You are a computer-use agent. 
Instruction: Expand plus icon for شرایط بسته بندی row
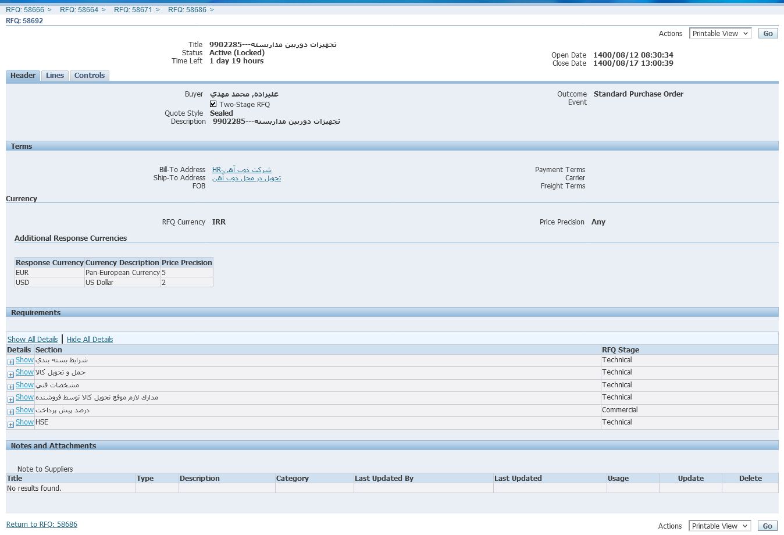tap(10, 362)
